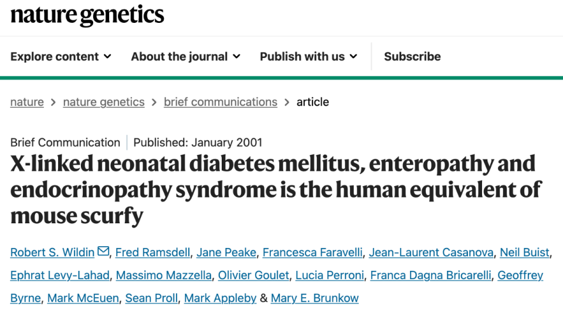Click the envelope icon beside Robert S. Wildin
Screen dimensions: 563x313
pyautogui.click(x=103, y=252)
